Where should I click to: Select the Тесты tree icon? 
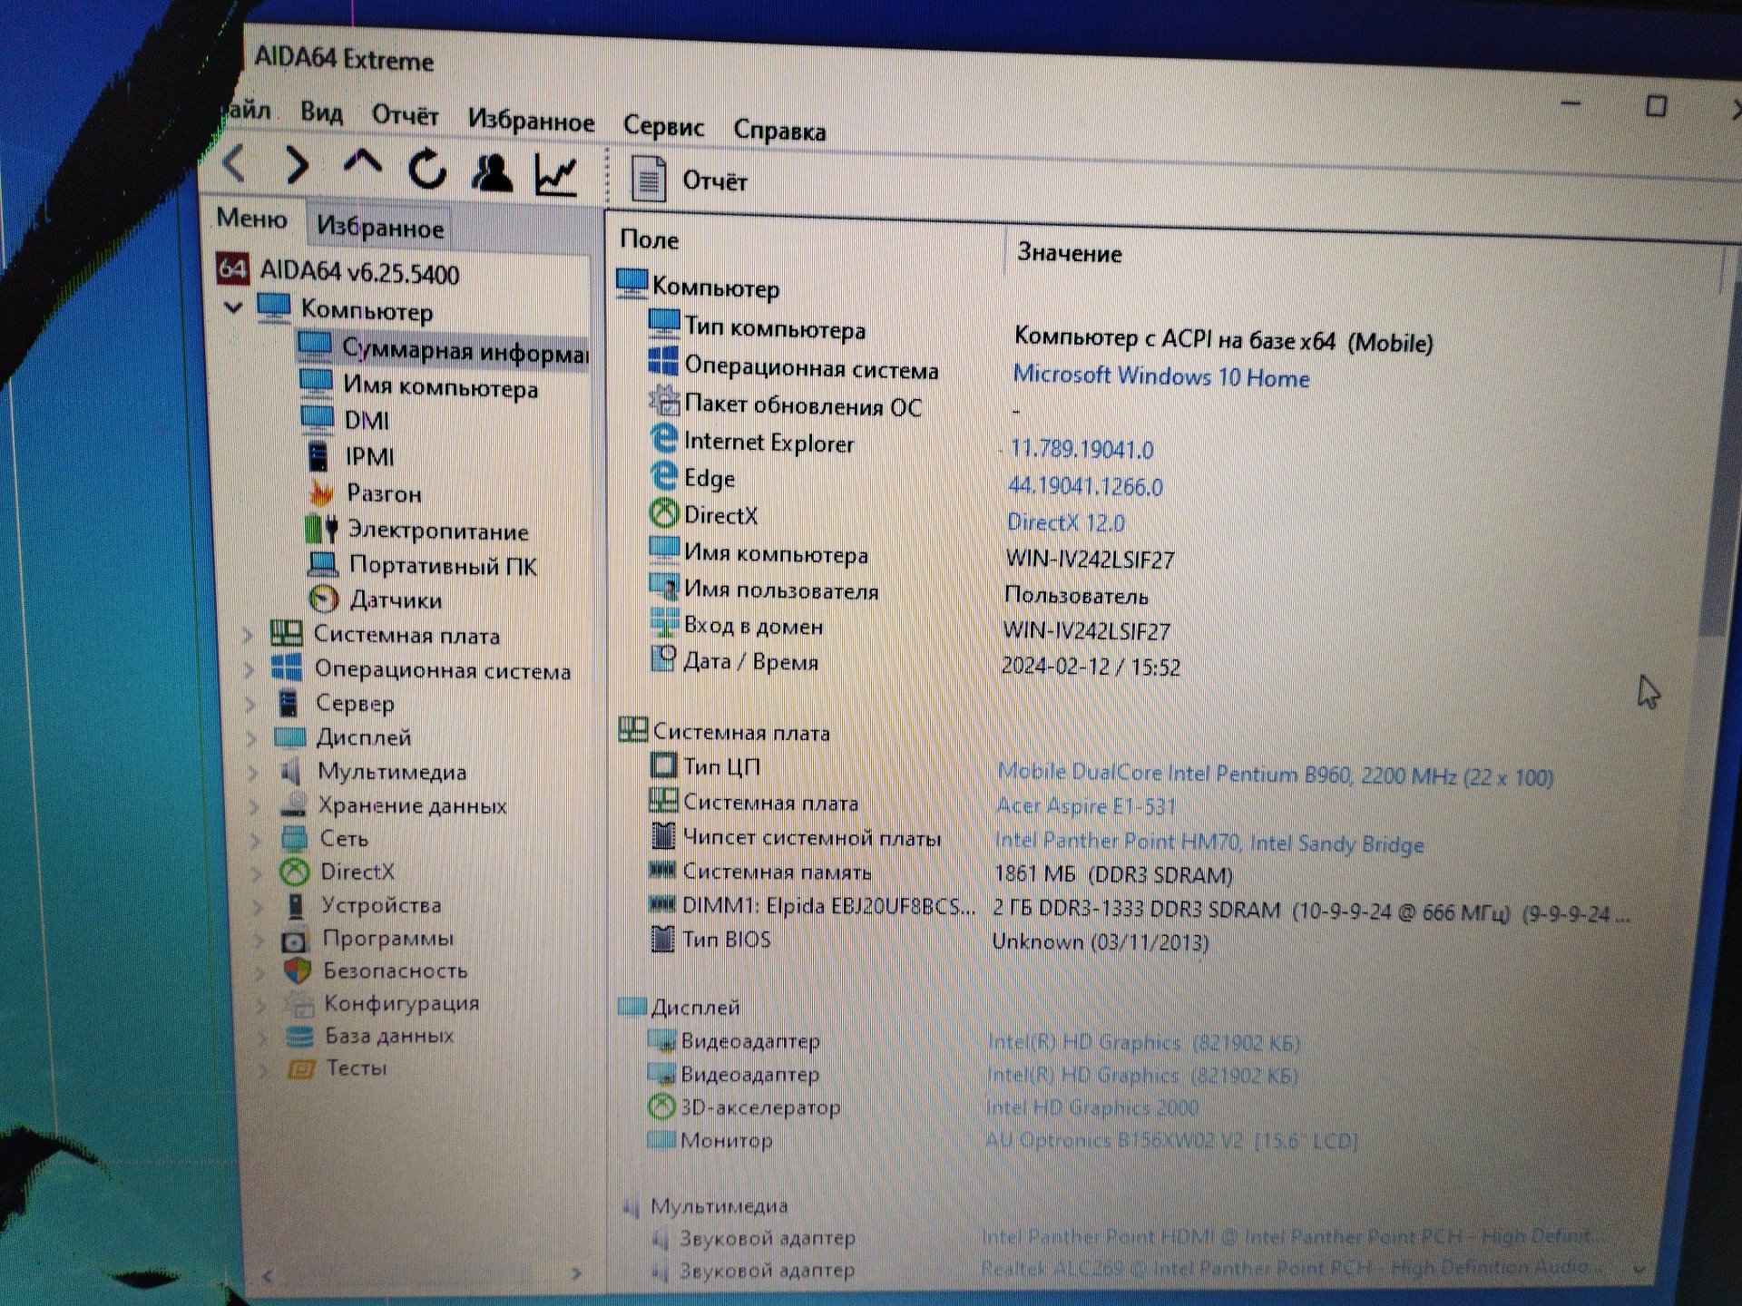(x=301, y=1068)
